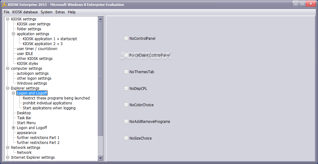
Task: Open the Task Bar settings item
Action: (24, 118)
